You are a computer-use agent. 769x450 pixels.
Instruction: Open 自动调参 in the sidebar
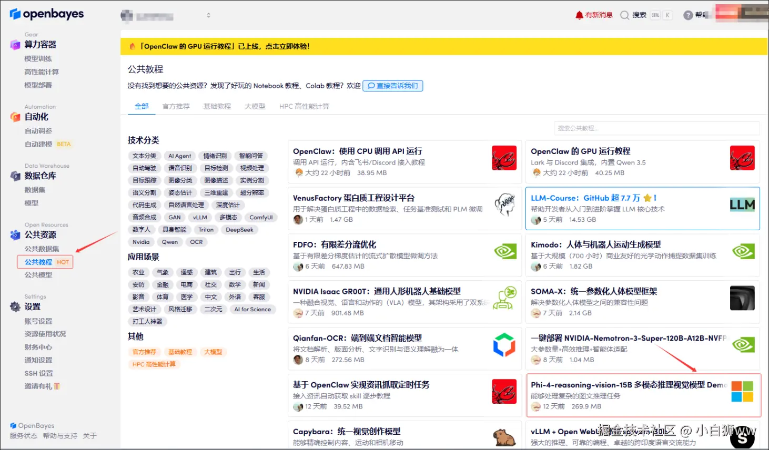coord(38,131)
